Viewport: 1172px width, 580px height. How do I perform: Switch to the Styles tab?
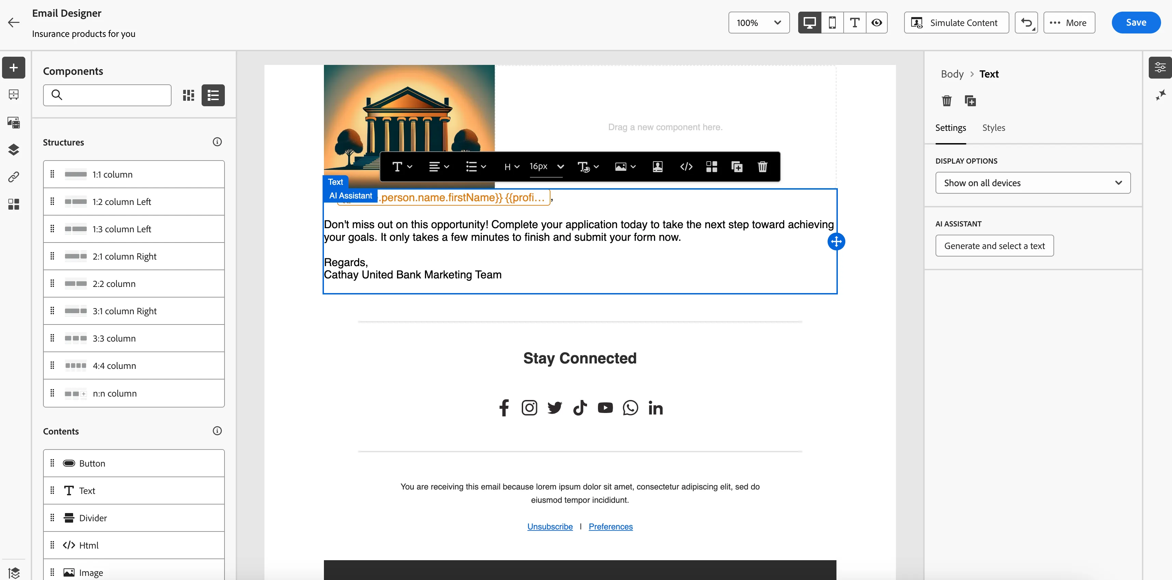click(x=994, y=128)
